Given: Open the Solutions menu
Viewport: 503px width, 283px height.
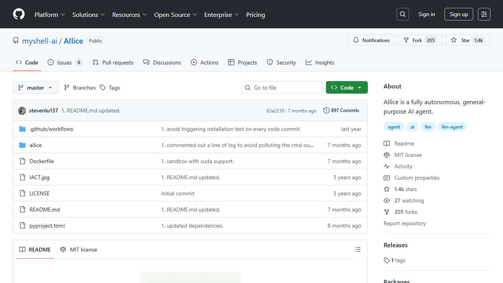Looking at the screenshot, I should 88,15.
